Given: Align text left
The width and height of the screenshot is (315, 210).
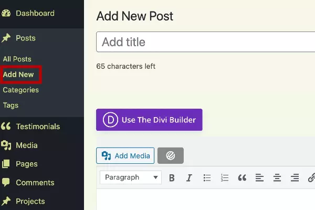Looking at the screenshot, I should pyautogui.click(x=259, y=177).
